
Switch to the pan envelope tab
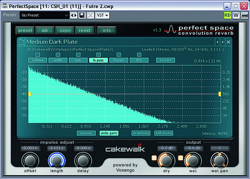coord(78,60)
